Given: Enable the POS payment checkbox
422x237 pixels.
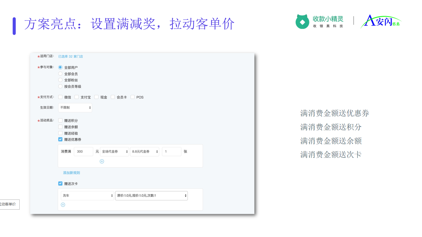Looking at the screenshot, I should pos(132,97).
